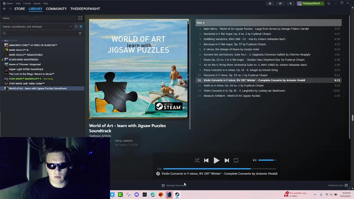Click the World of Art album cover
The height and width of the screenshot is (199, 354).
coord(139,69)
